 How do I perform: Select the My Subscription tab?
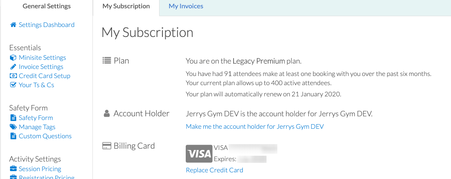coord(126,6)
